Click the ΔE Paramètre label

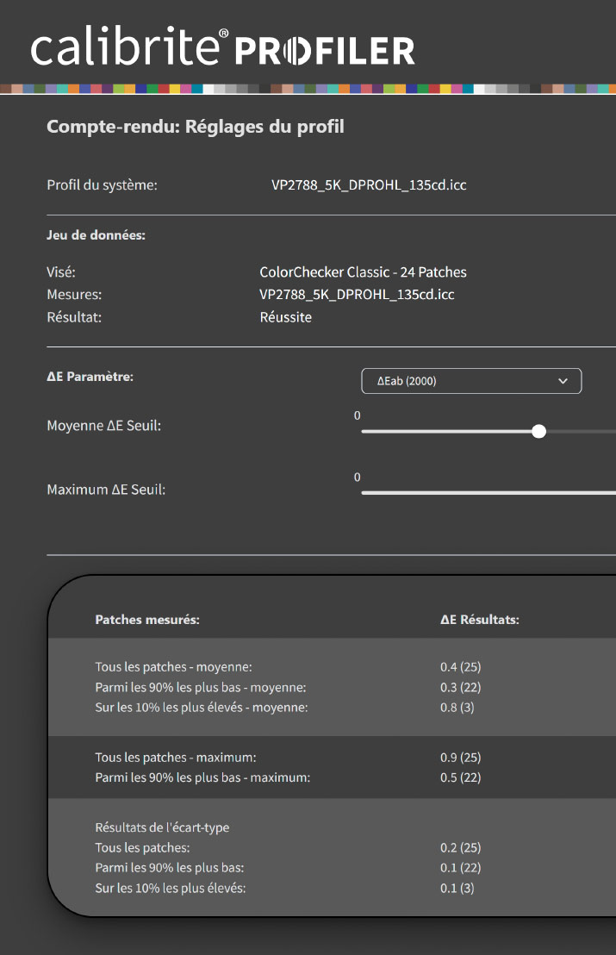tap(90, 377)
